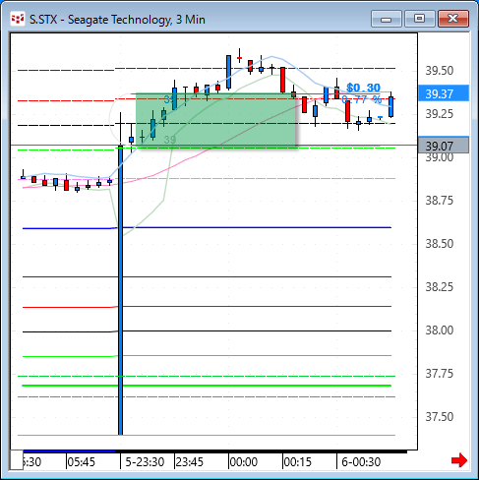The height and width of the screenshot is (480, 479).
Task: Click the 37.50 price axis value
Action: coord(440,417)
